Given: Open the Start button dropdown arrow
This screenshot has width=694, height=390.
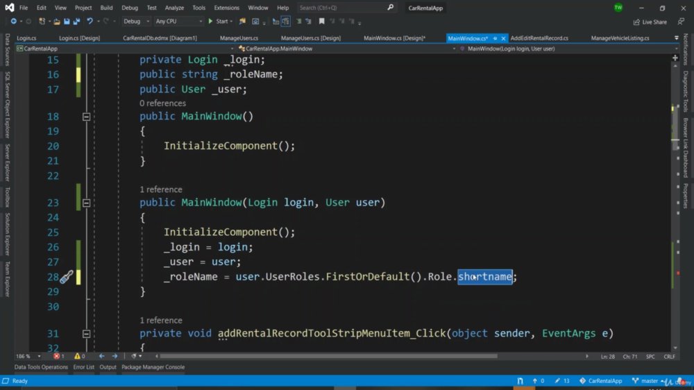Looking at the screenshot, I should coord(232,22).
